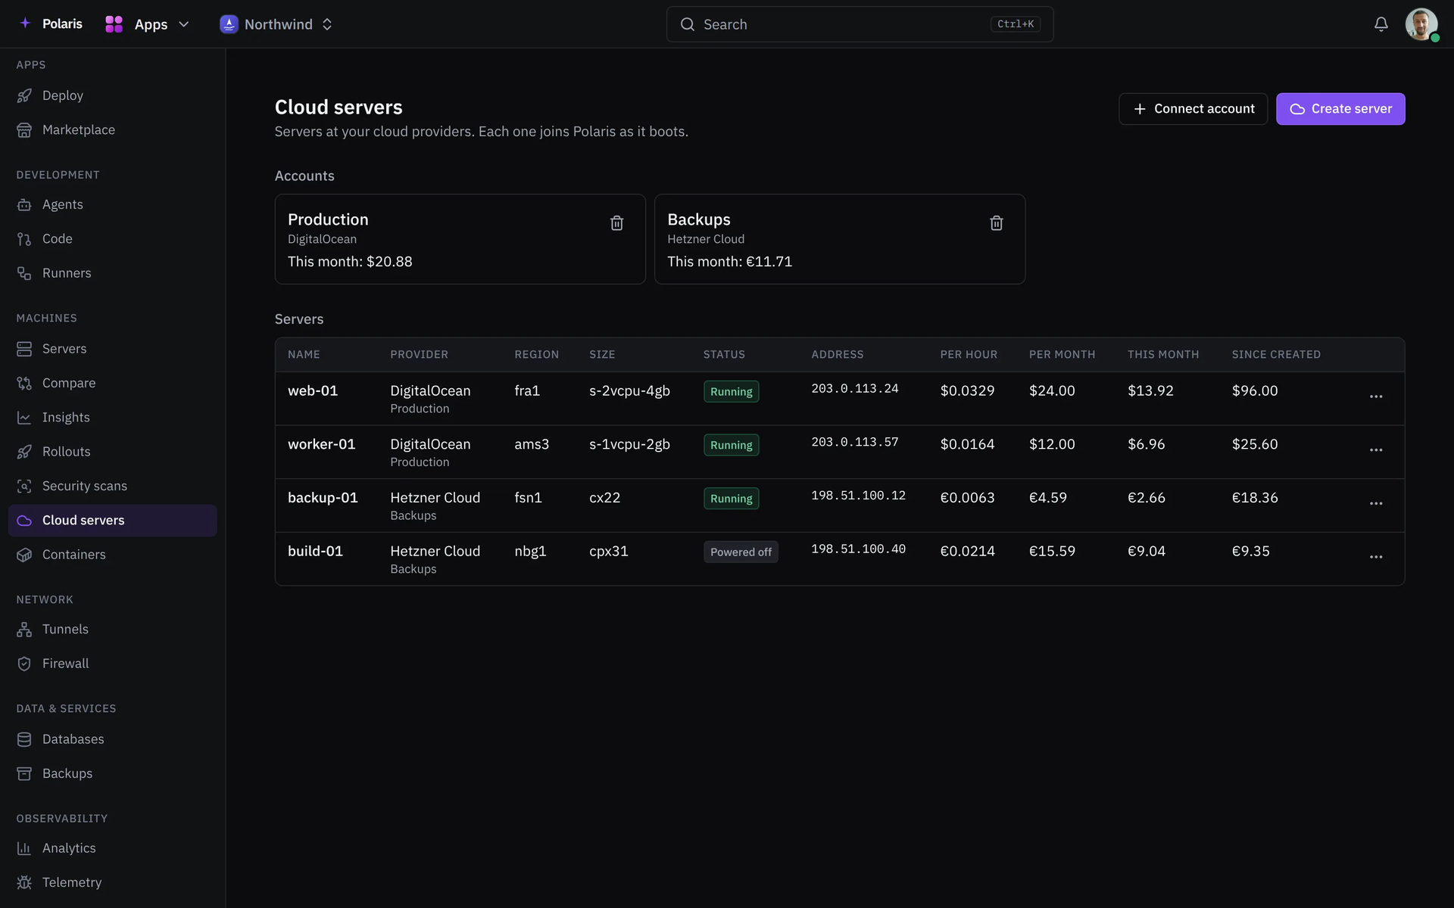Screen dimensions: 1454x908
Task: Open the user avatar profile
Action: [1421, 24]
